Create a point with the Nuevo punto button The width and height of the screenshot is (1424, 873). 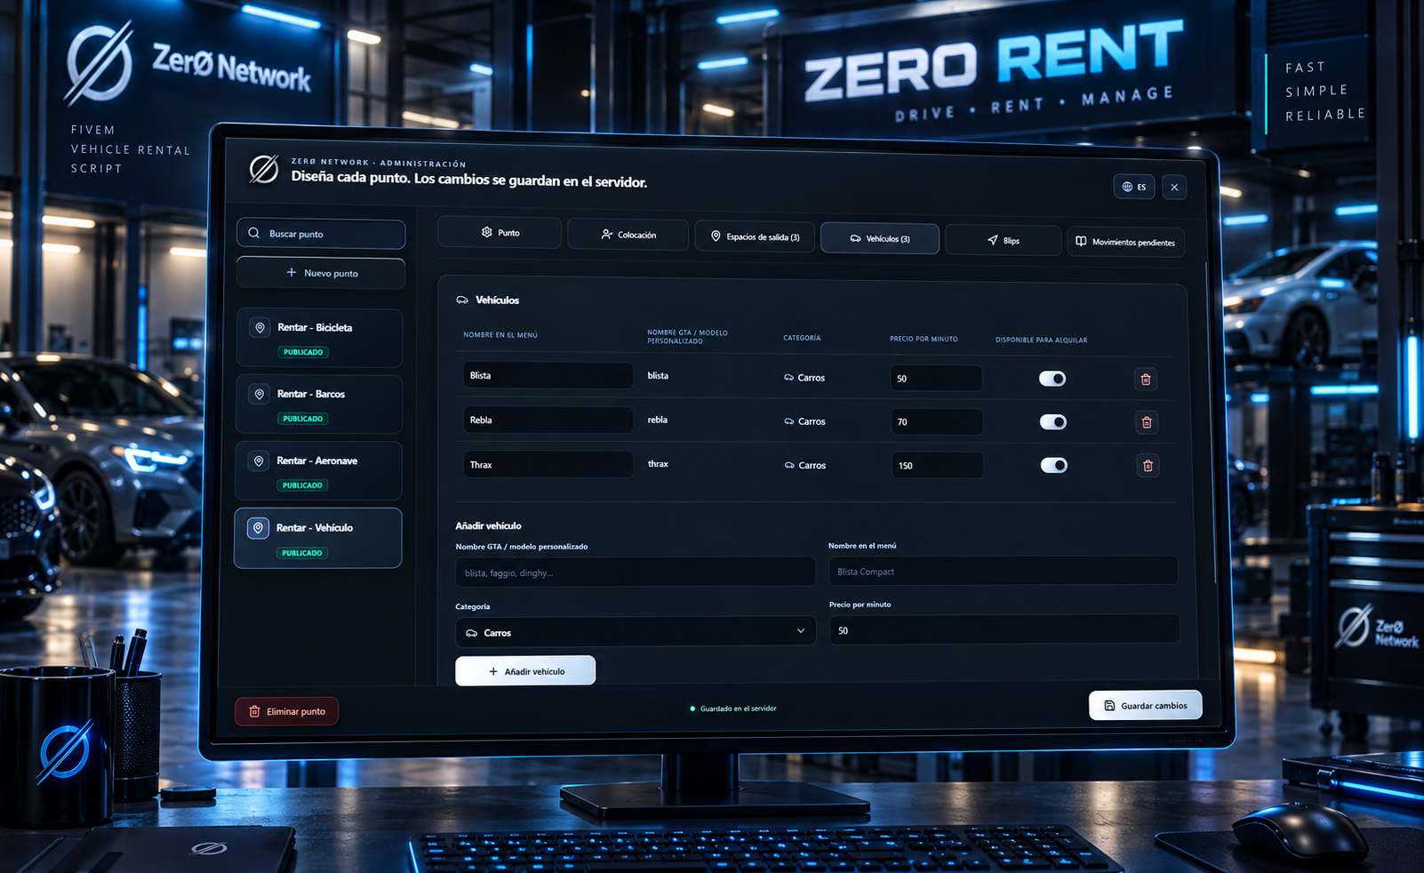[x=321, y=273]
